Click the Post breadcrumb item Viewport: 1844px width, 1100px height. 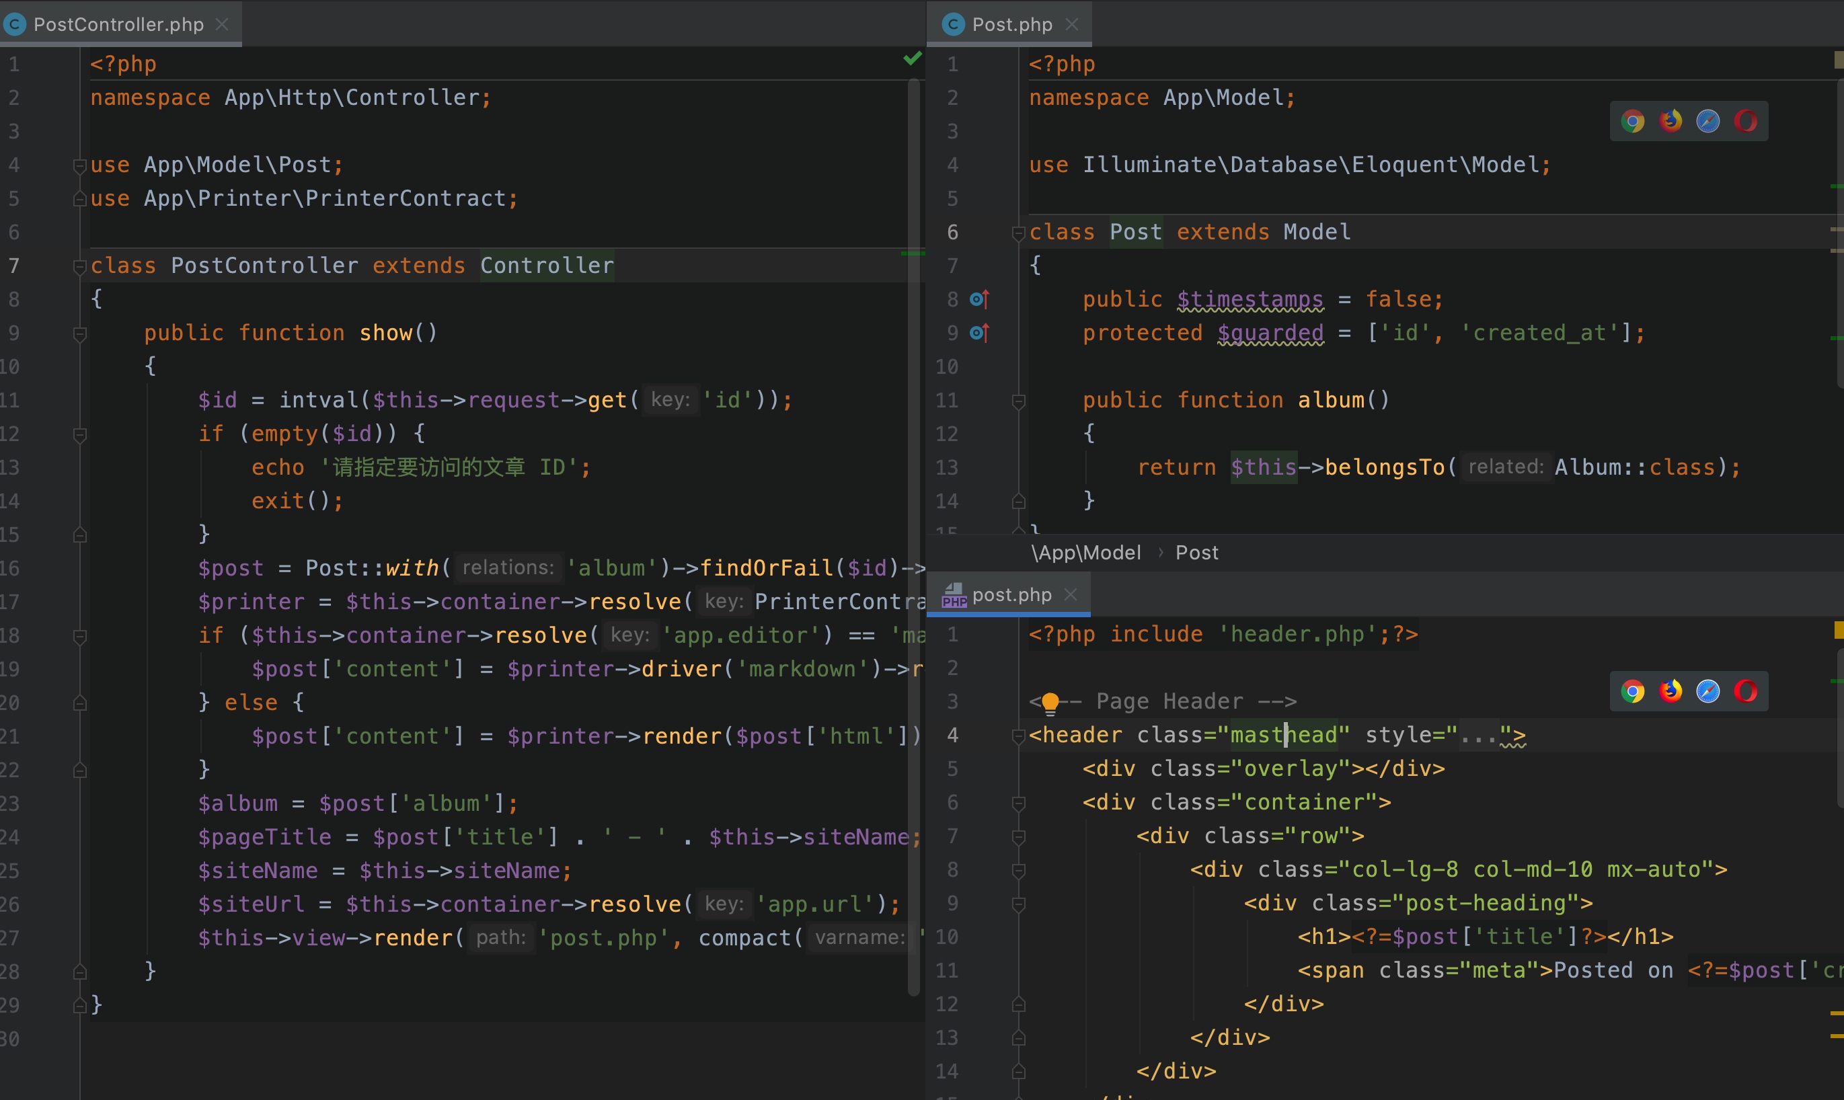coord(1197,553)
